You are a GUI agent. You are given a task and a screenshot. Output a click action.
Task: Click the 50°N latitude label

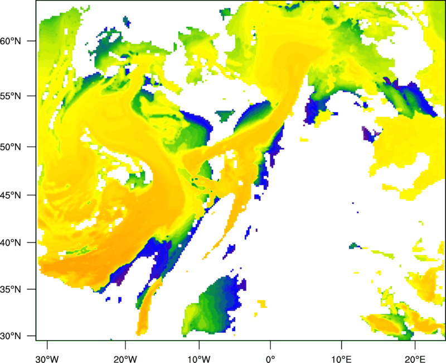click(11, 147)
